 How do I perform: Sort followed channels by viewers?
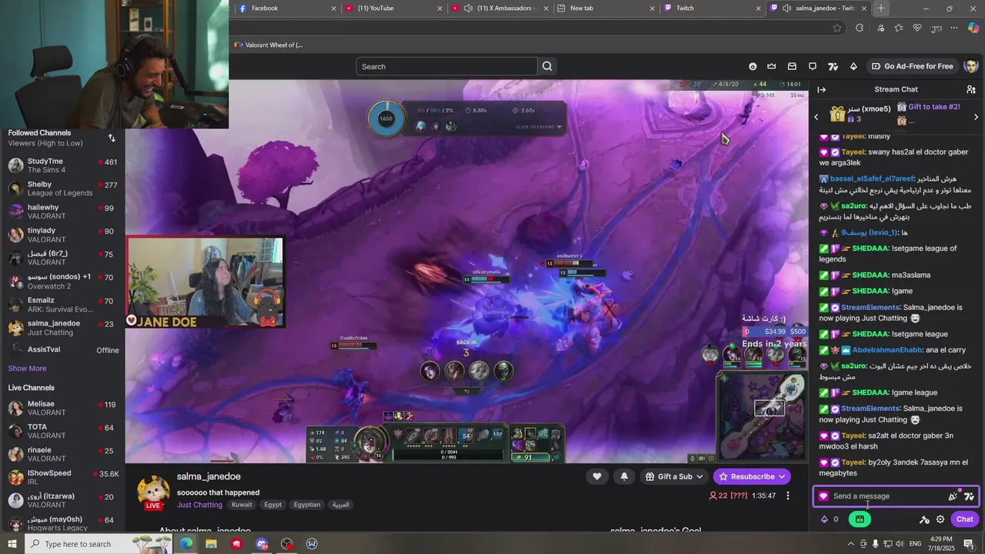[112, 138]
